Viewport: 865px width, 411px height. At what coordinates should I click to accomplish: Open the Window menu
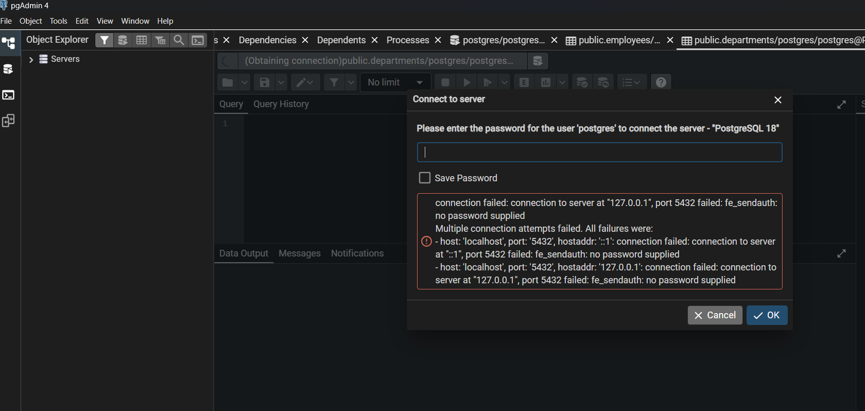coord(135,21)
